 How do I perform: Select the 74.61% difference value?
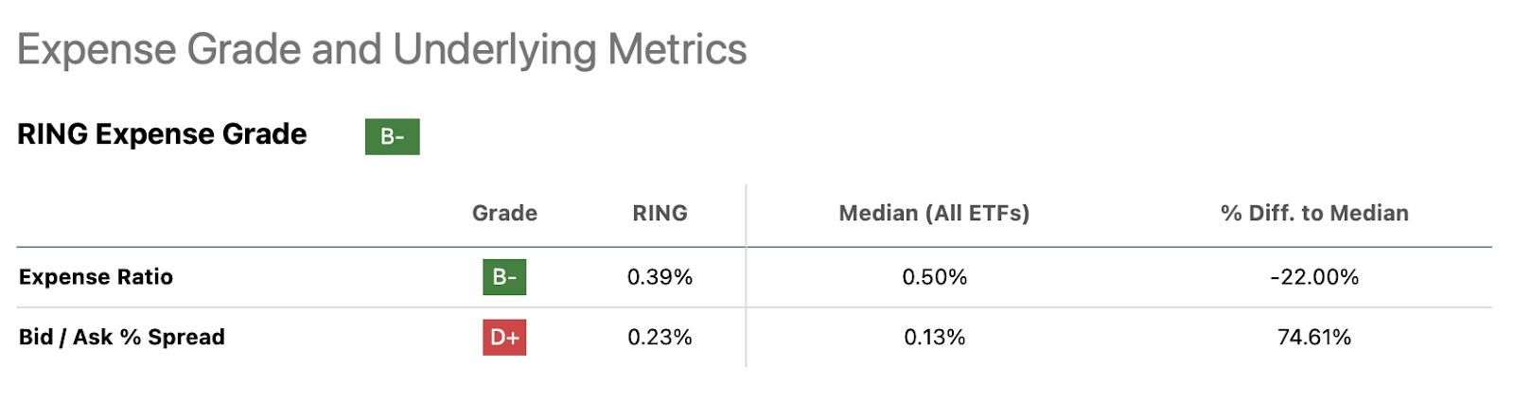coord(1314,337)
